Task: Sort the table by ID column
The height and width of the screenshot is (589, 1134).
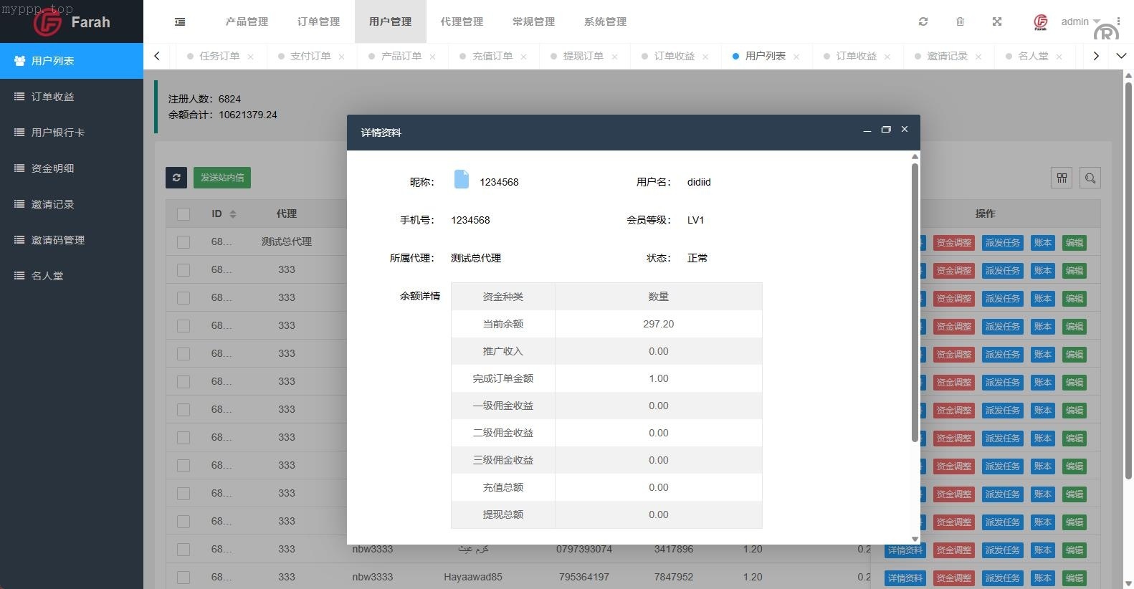Action: 233,214
